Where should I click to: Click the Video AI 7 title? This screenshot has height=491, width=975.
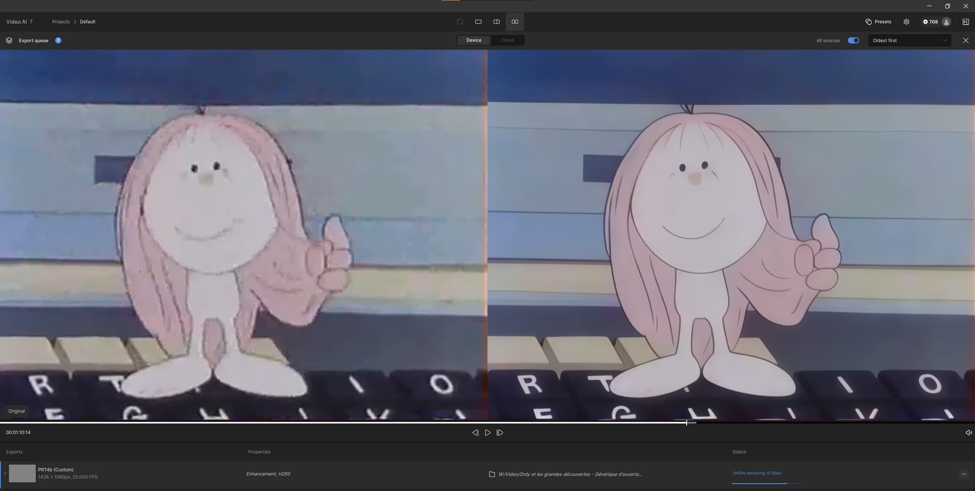(x=19, y=22)
